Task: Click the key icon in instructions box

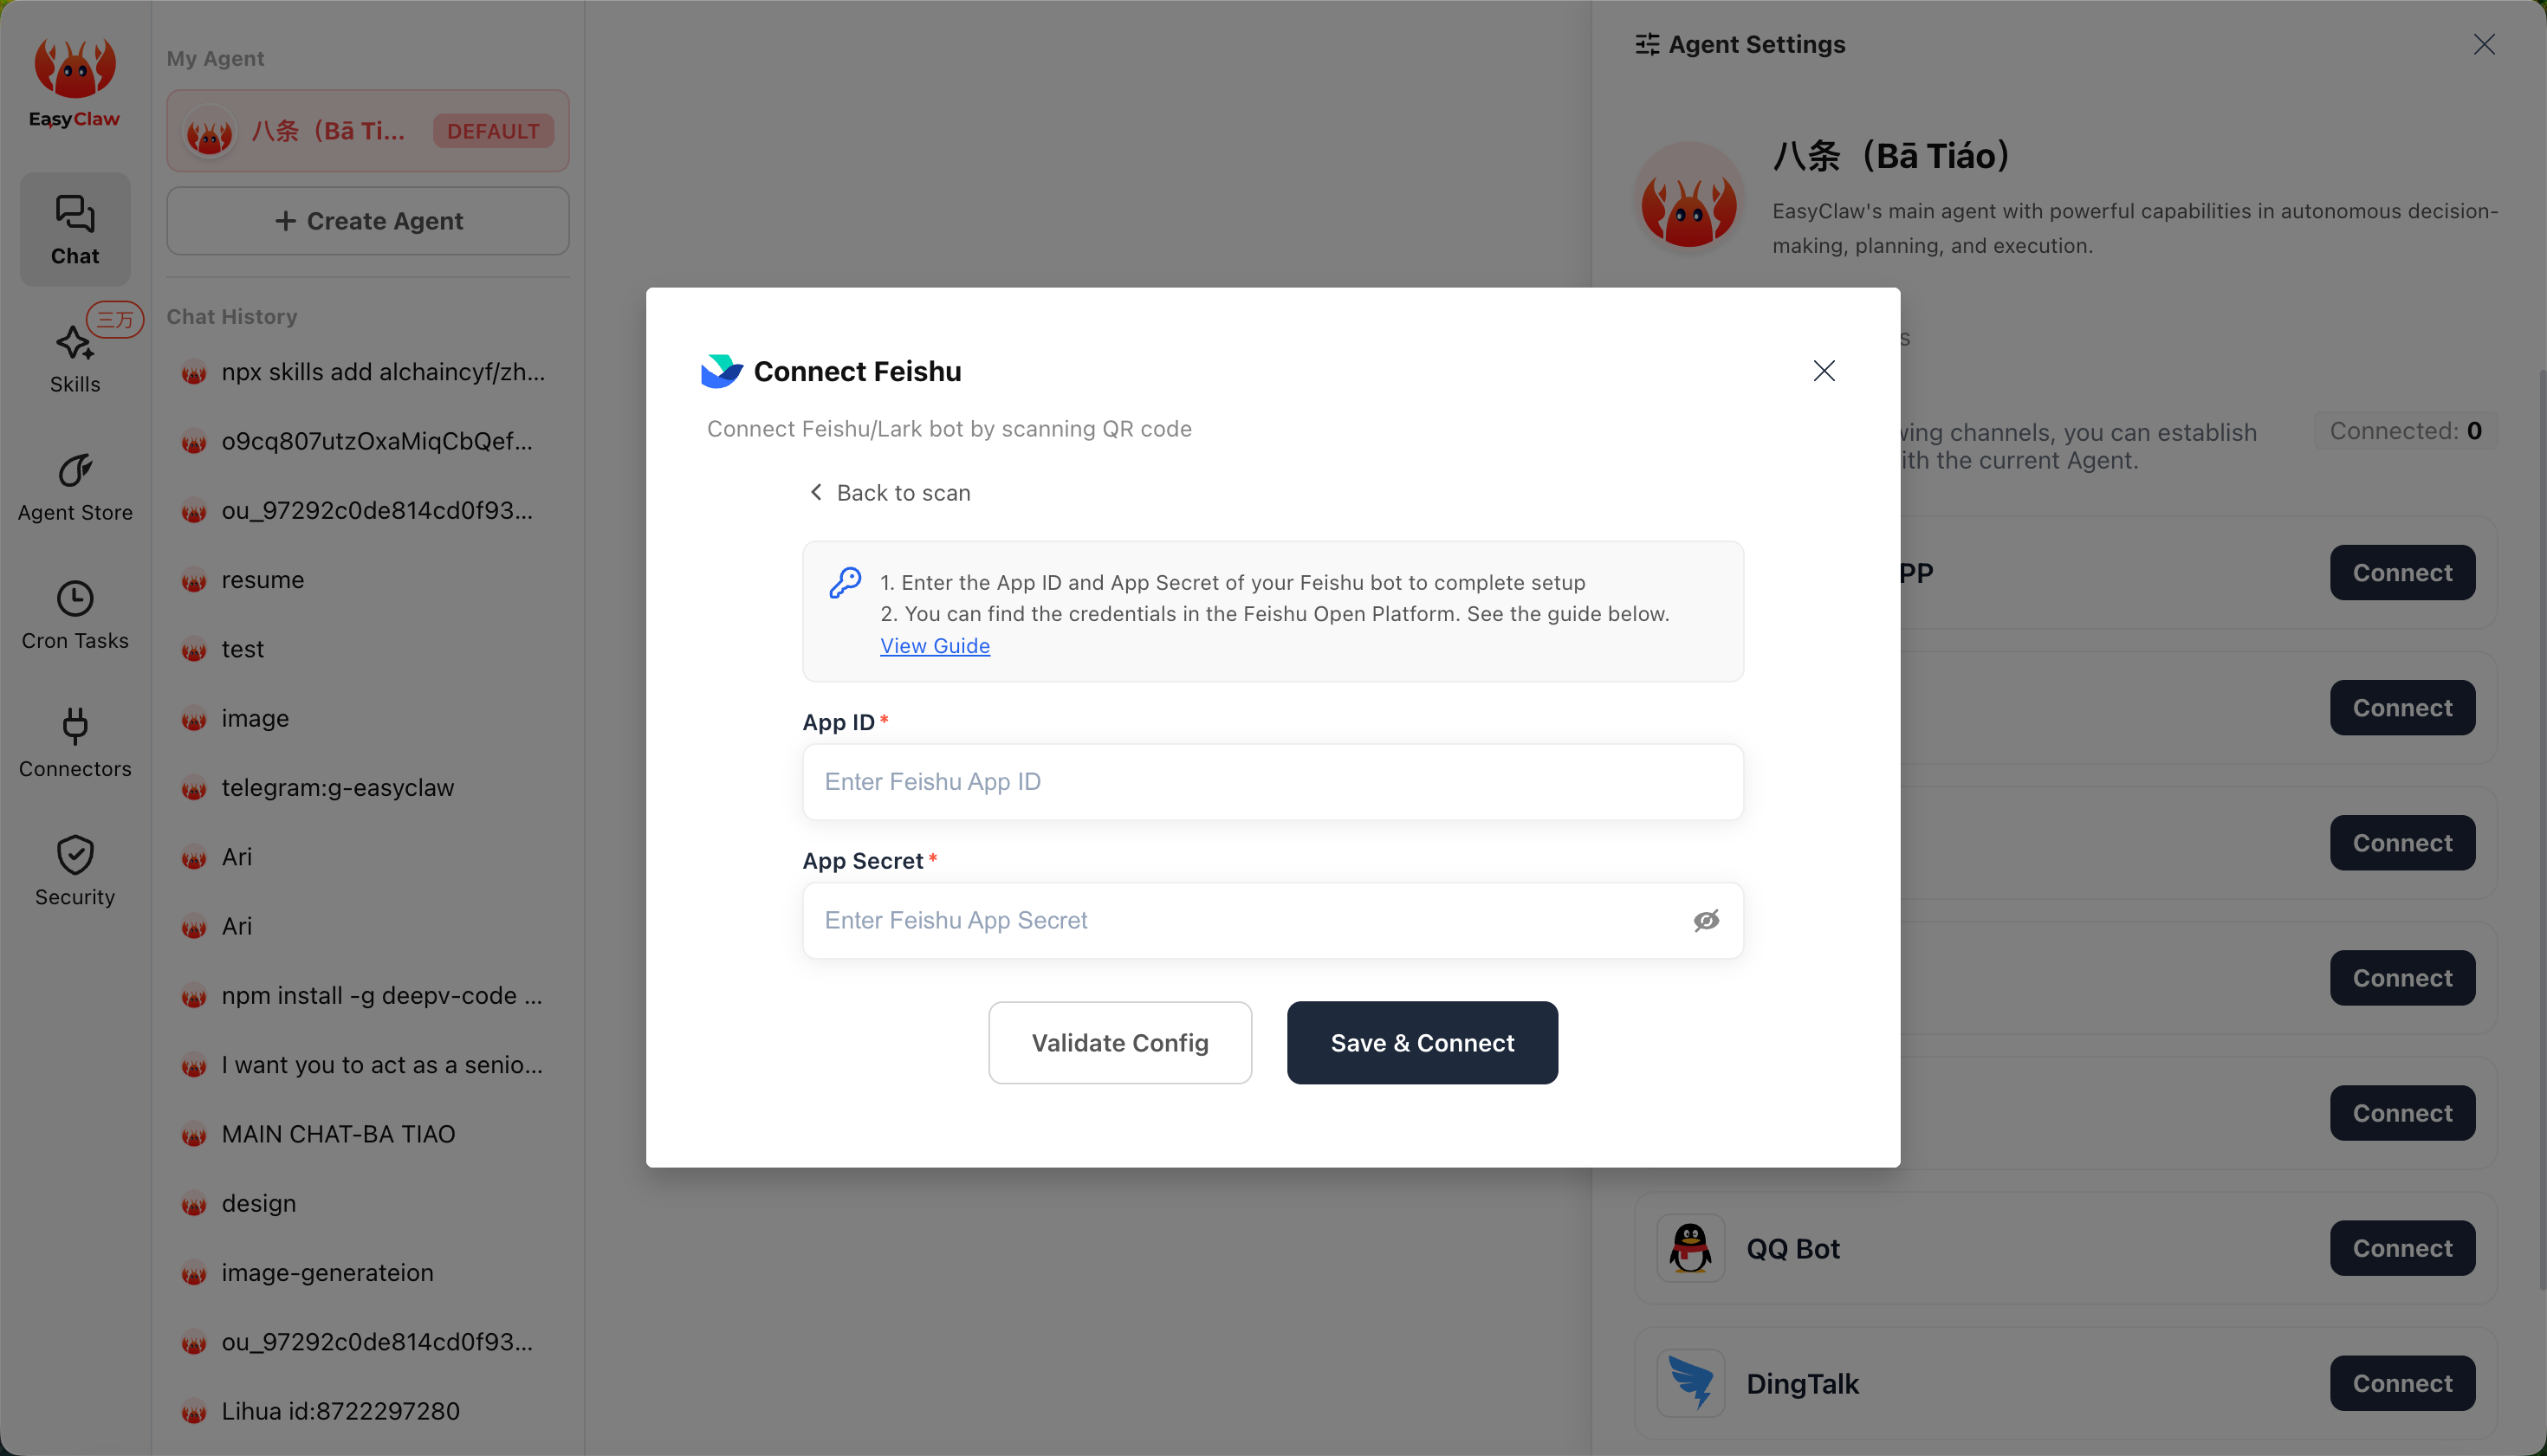Action: pos(845,582)
